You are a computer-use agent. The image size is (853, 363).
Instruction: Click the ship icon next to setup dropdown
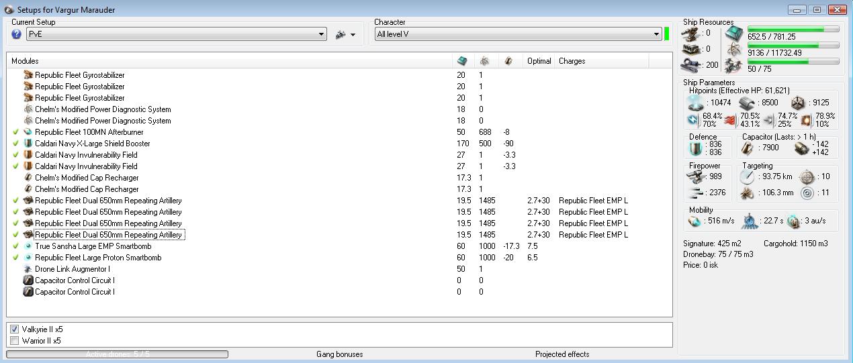[x=341, y=34]
